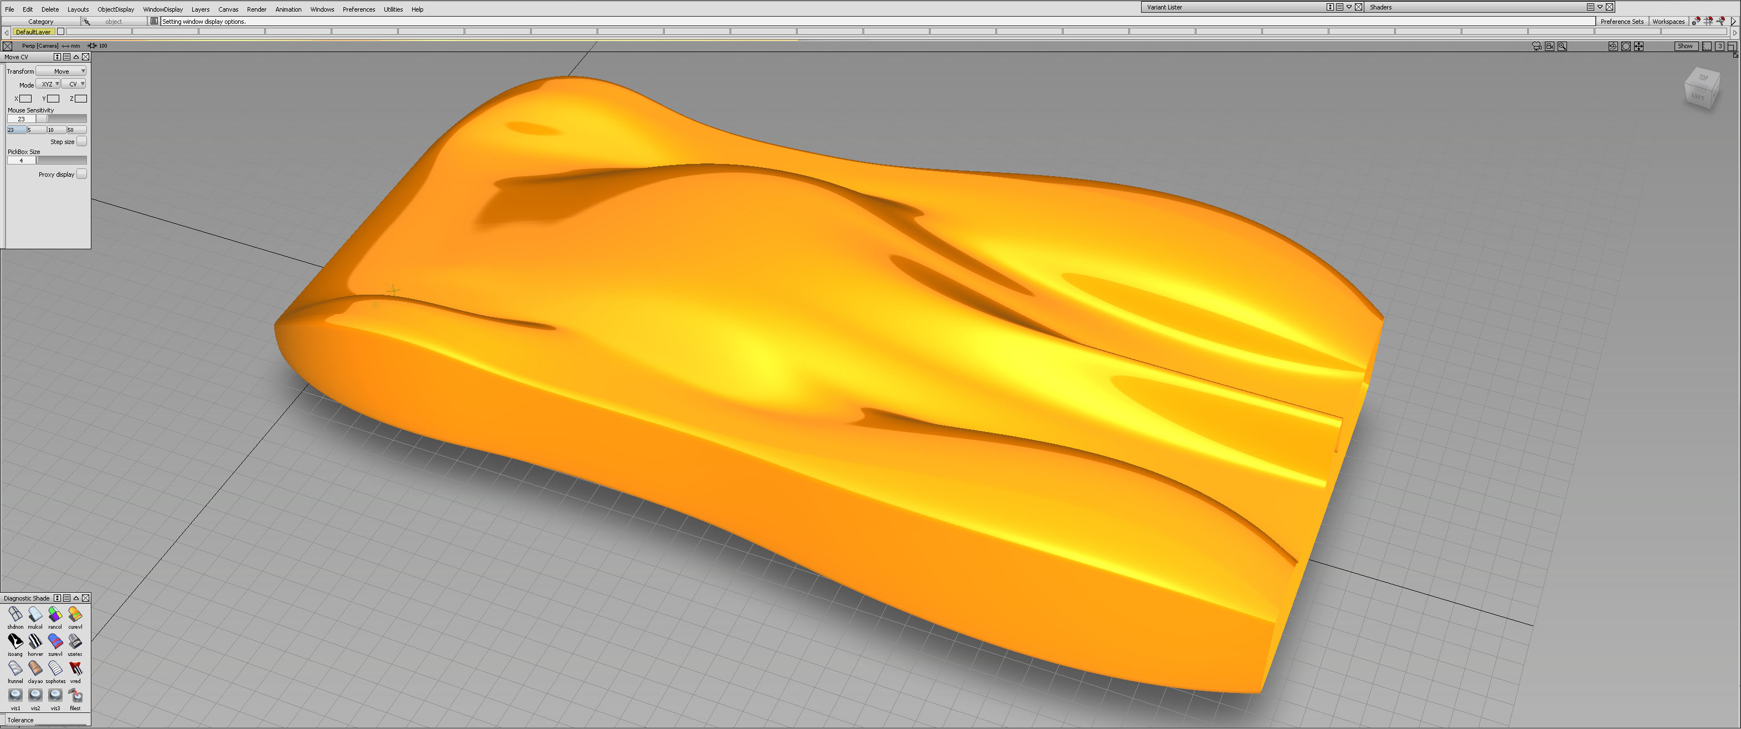The height and width of the screenshot is (729, 1741).
Task: Open the Transform Move dropdown
Action: pyautogui.click(x=61, y=71)
